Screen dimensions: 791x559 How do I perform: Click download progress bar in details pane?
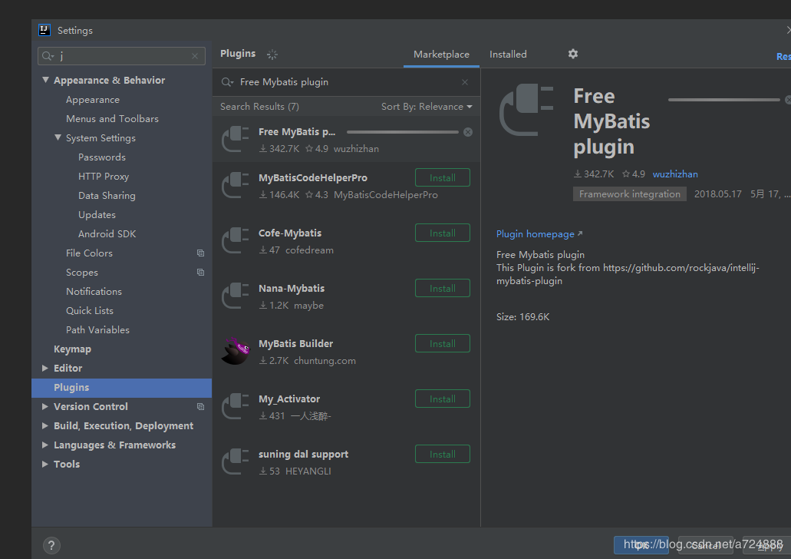coord(724,100)
